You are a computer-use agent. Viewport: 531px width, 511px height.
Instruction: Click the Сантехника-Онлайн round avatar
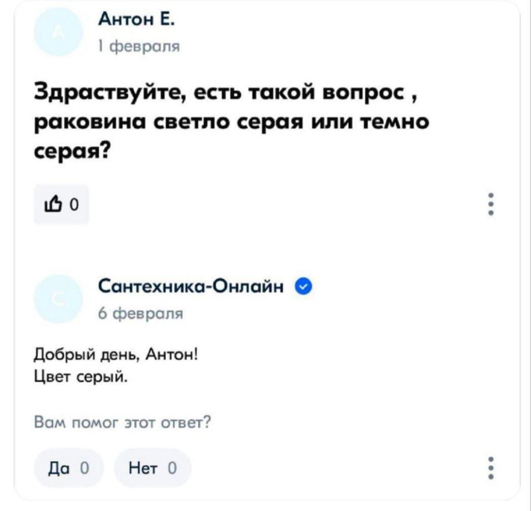pyautogui.click(x=58, y=299)
